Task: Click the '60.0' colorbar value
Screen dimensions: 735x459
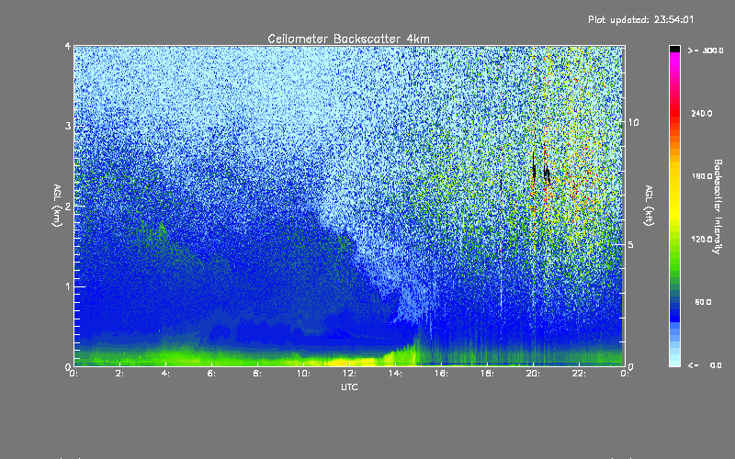Action: coord(703,302)
